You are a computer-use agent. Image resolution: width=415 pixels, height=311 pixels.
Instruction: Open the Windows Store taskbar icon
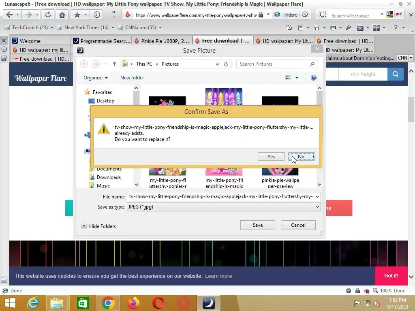coord(83,303)
